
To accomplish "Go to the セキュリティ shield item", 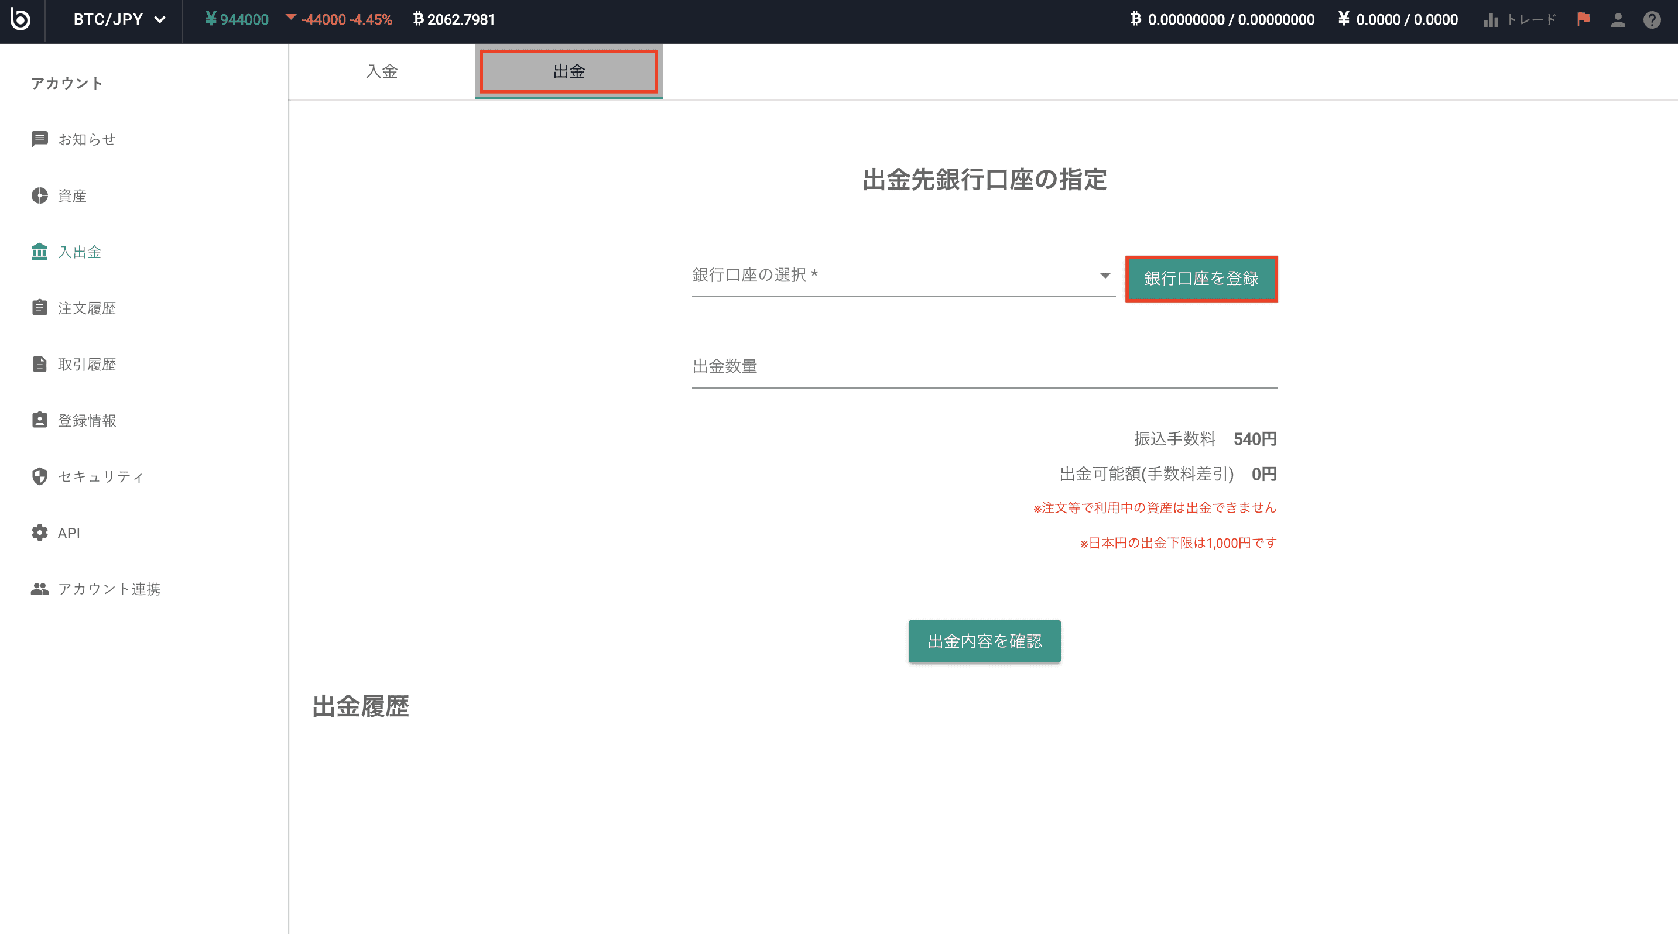I will (100, 476).
